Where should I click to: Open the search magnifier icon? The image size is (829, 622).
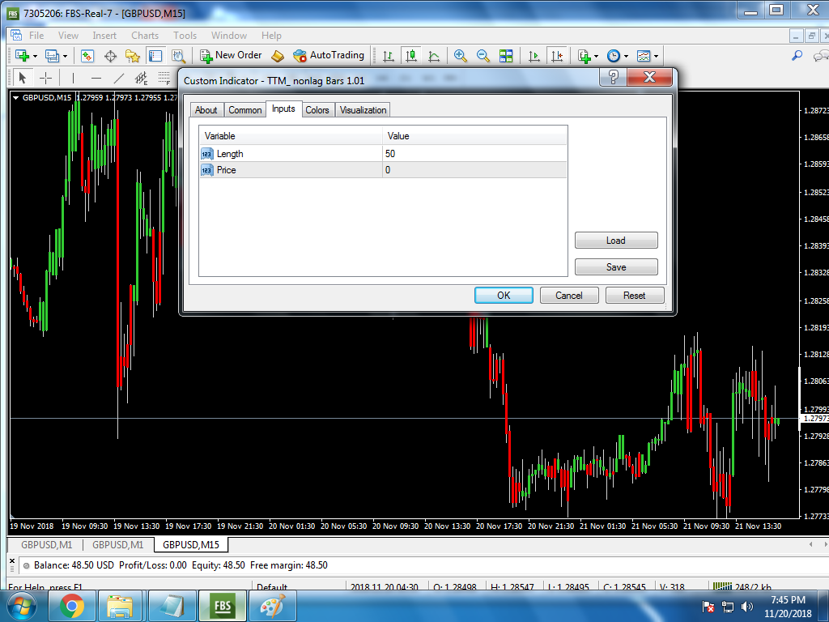click(797, 55)
